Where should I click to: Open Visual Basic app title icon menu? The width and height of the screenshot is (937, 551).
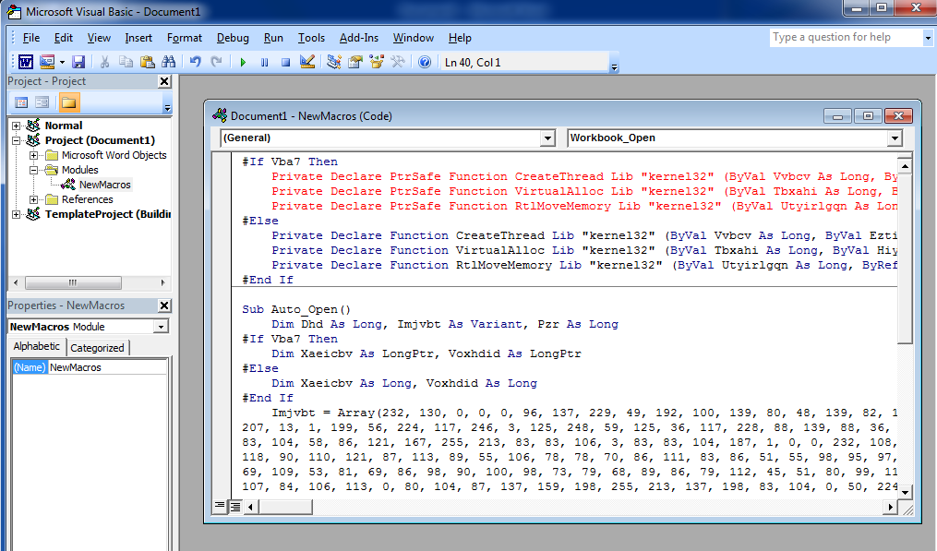pos(14,11)
